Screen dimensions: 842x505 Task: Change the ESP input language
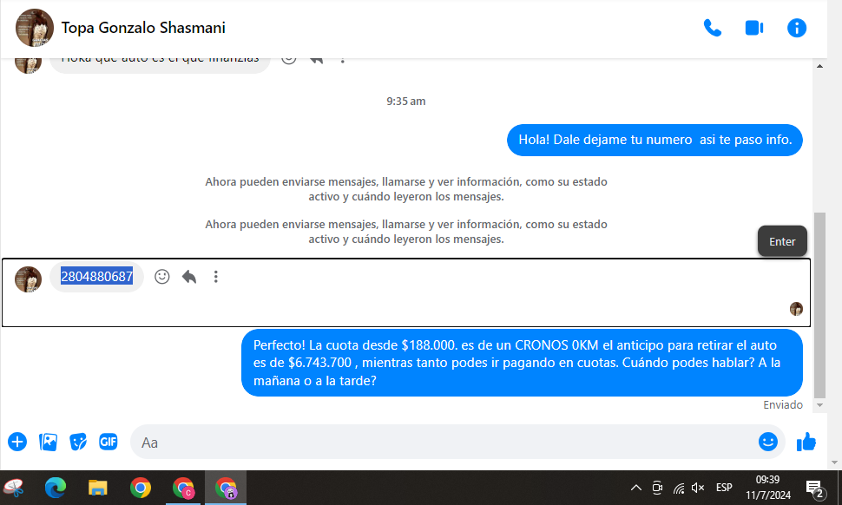(724, 488)
